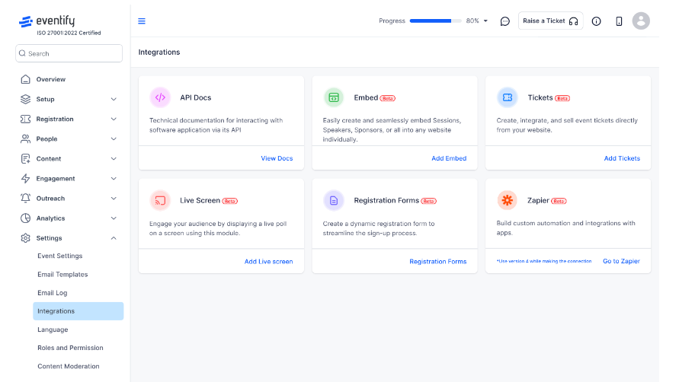This screenshot has width=679, height=382.
Task: Click the Outreach bell icon
Action: (26, 198)
